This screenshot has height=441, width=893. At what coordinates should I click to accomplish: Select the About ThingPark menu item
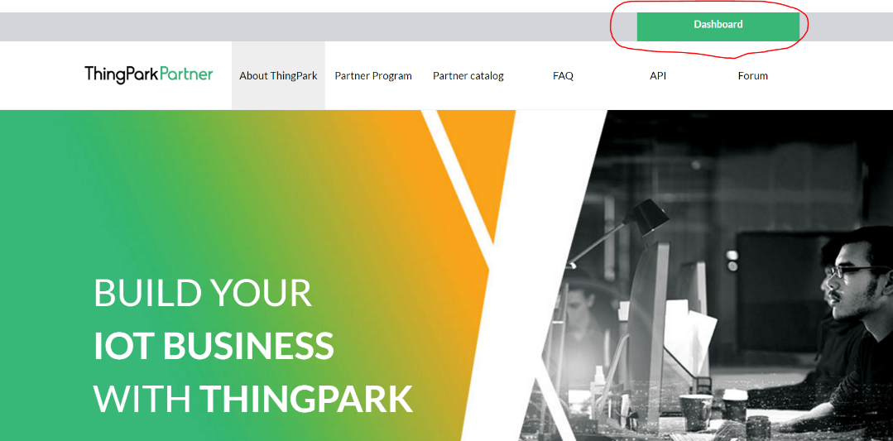(278, 75)
